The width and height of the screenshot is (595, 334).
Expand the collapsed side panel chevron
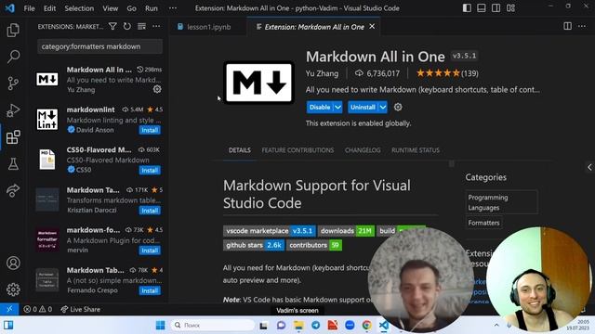(x=589, y=167)
